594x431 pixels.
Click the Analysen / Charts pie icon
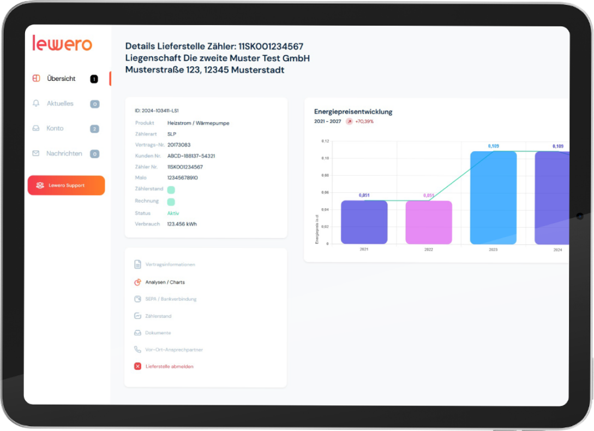(137, 282)
